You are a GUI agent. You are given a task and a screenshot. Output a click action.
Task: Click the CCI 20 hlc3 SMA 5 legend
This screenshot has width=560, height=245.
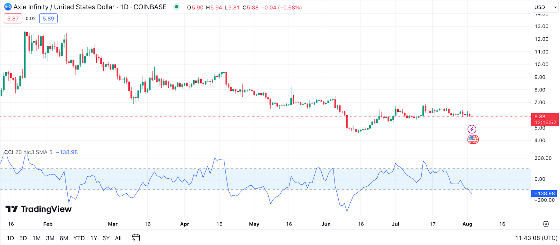(28, 152)
